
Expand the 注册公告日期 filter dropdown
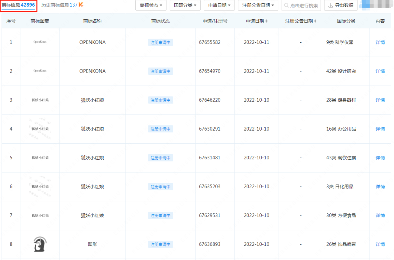258,5
